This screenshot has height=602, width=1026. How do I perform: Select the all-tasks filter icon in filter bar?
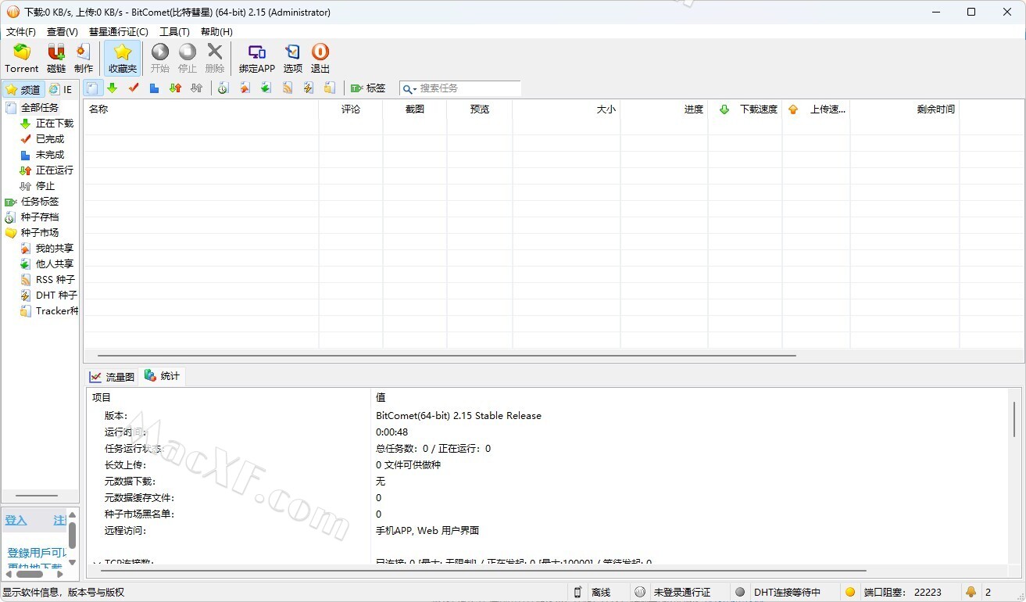pyautogui.click(x=92, y=88)
